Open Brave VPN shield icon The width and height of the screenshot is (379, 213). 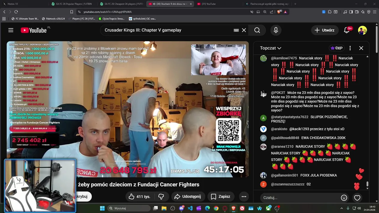(369, 12)
